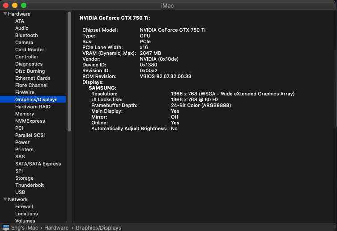The width and height of the screenshot is (337, 231).
Task: Collapse the Network section triangle
Action: [x=5, y=199]
